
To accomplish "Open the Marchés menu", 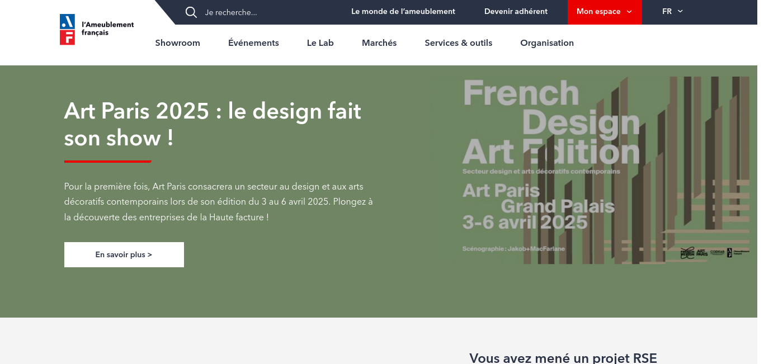I will [379, 43].
